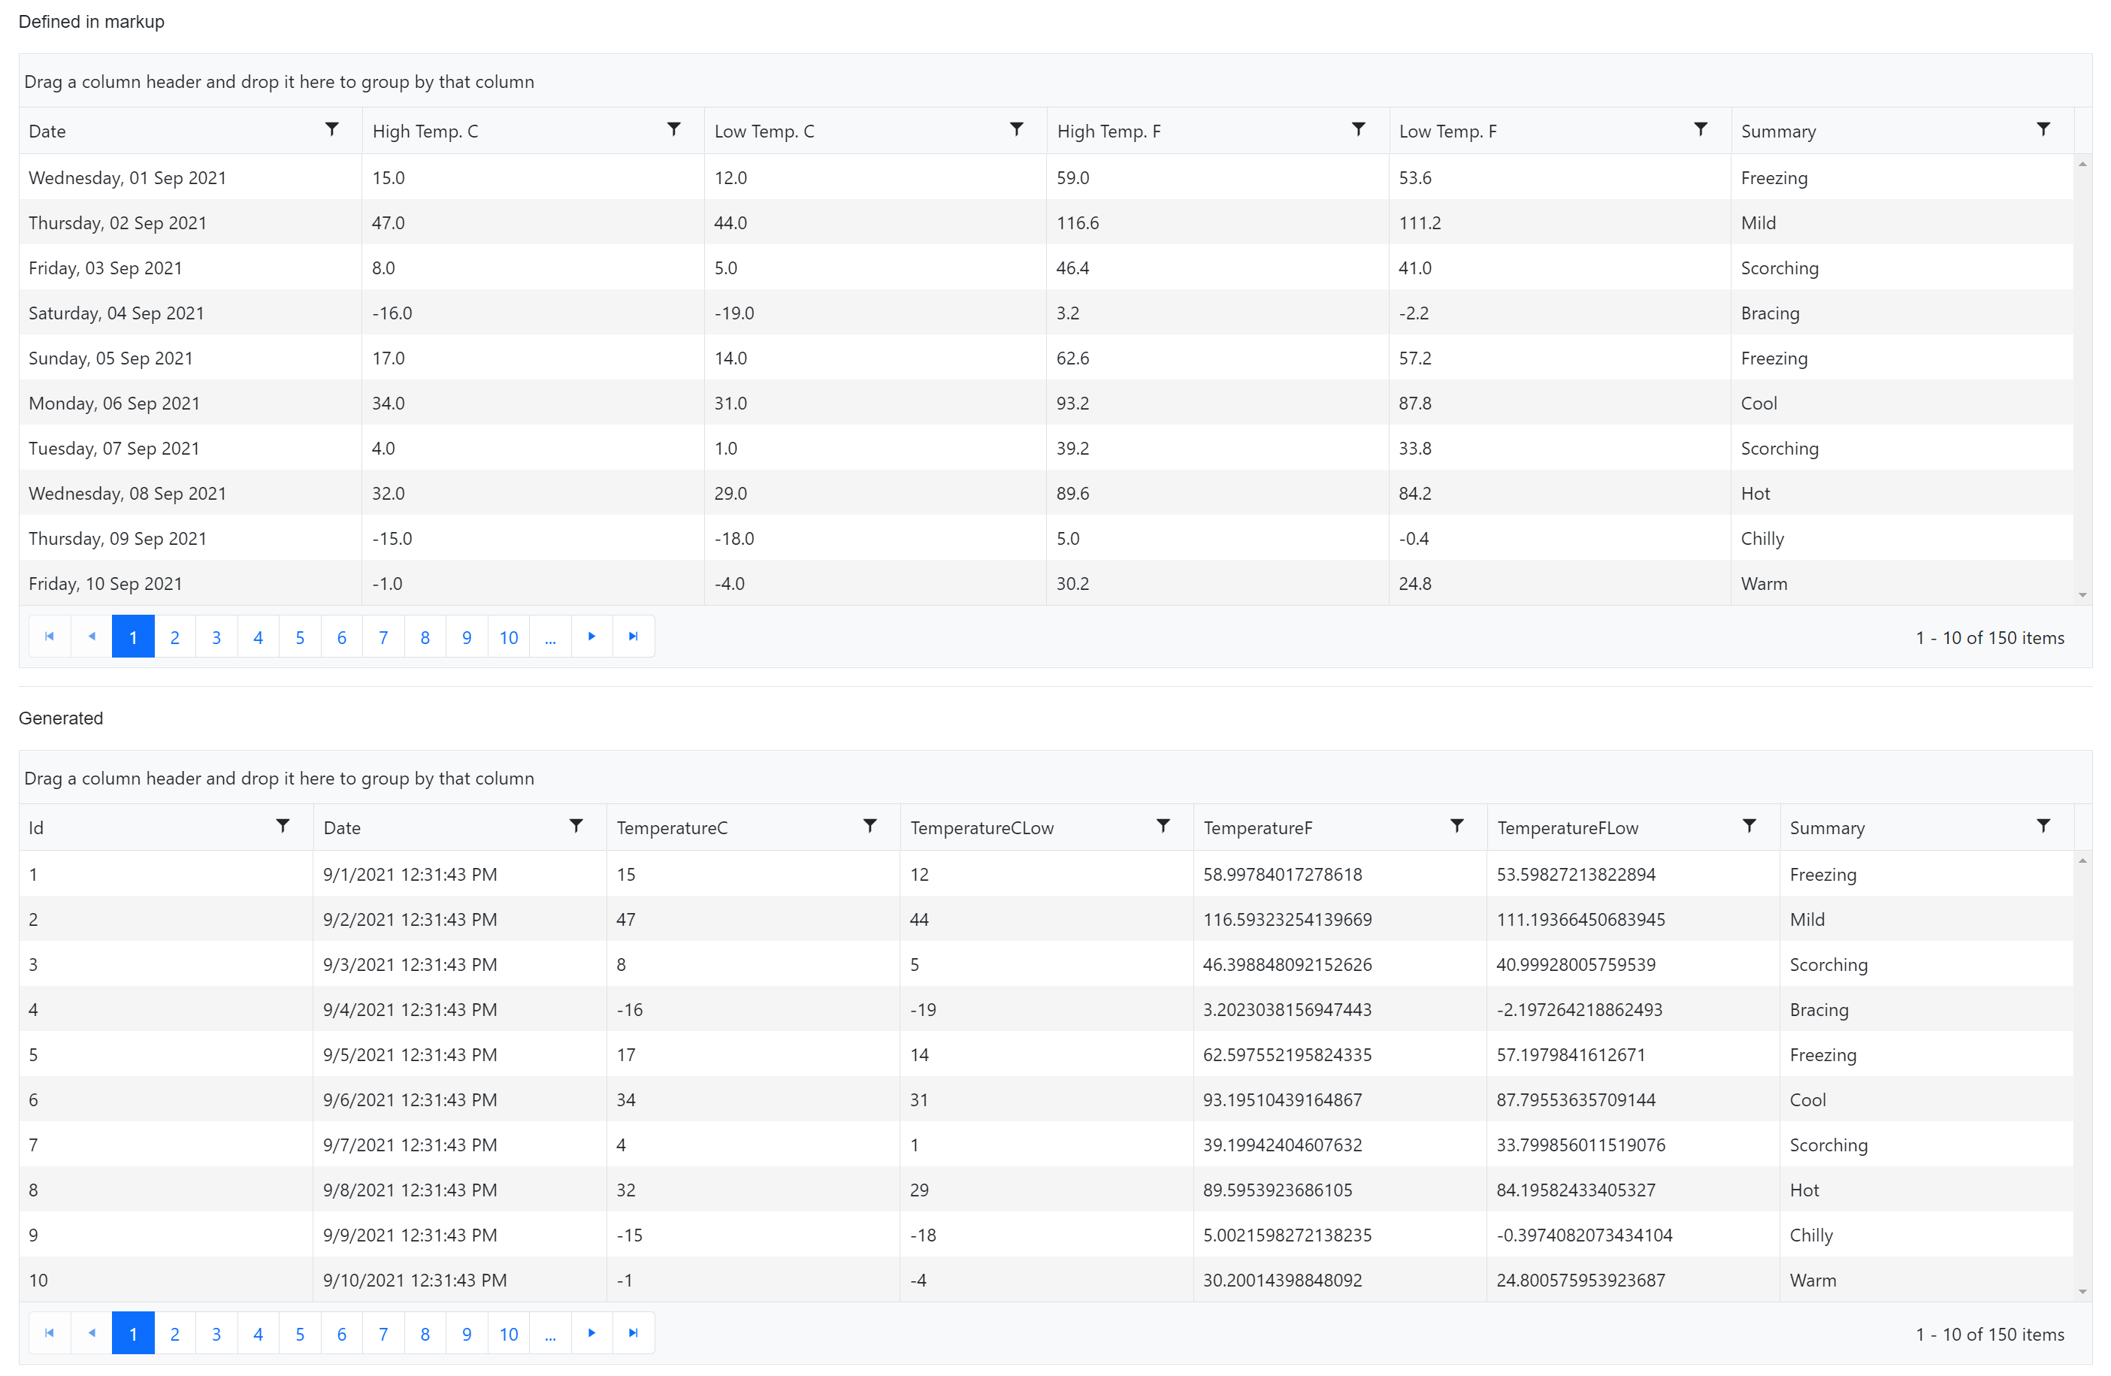This screenshot has width=2111, height=1376.
Task: Click Id cell 10 in Generated grid
Action: point(166,1279)
